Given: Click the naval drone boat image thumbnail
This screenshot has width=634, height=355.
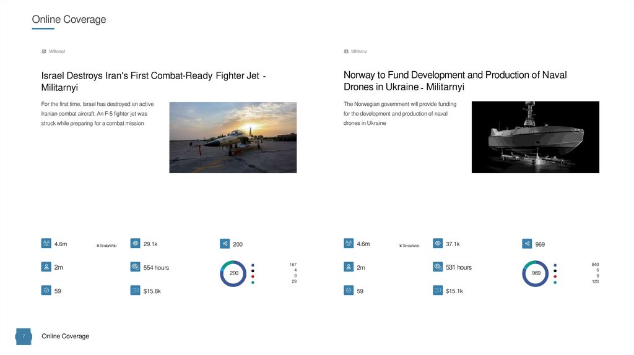Looking at the screenshot, I should tap(536, 137).
